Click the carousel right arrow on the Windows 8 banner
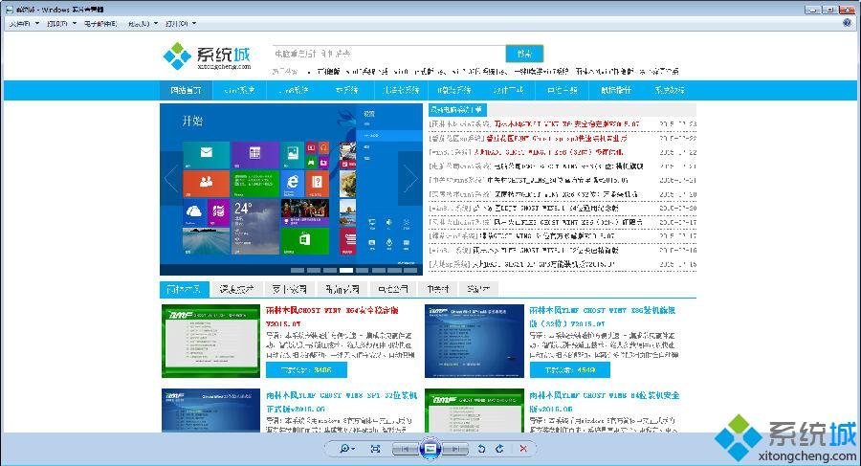The width and height of the screenshot is (861, 466). coord(410,179)
